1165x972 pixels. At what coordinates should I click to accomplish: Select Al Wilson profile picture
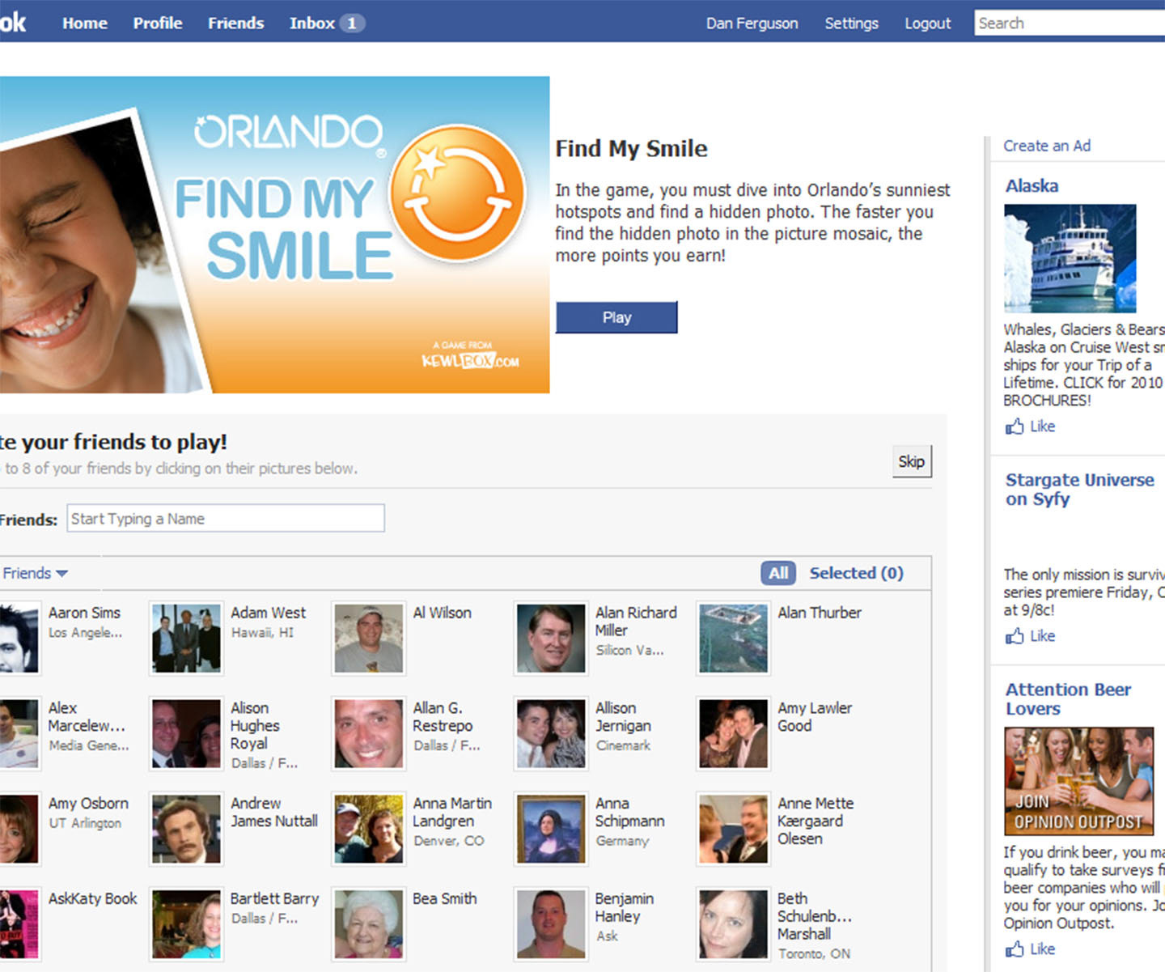tap(369, 639)
